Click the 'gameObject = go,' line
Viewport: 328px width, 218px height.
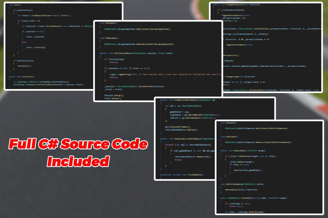pyautogui.click(x=180, y=112)
